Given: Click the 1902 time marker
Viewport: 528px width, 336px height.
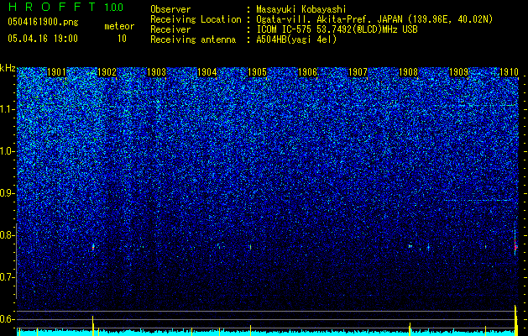Looking at the screenshot, I should point(107,72).
